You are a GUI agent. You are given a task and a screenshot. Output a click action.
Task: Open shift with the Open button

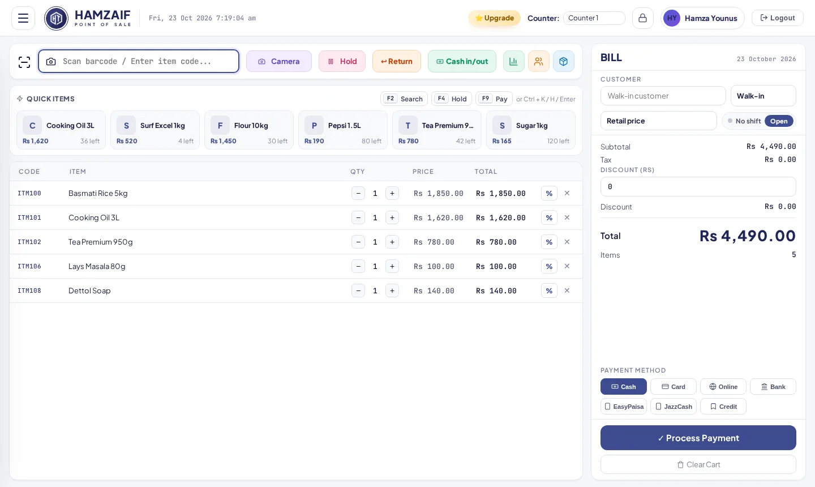point(779,121)
